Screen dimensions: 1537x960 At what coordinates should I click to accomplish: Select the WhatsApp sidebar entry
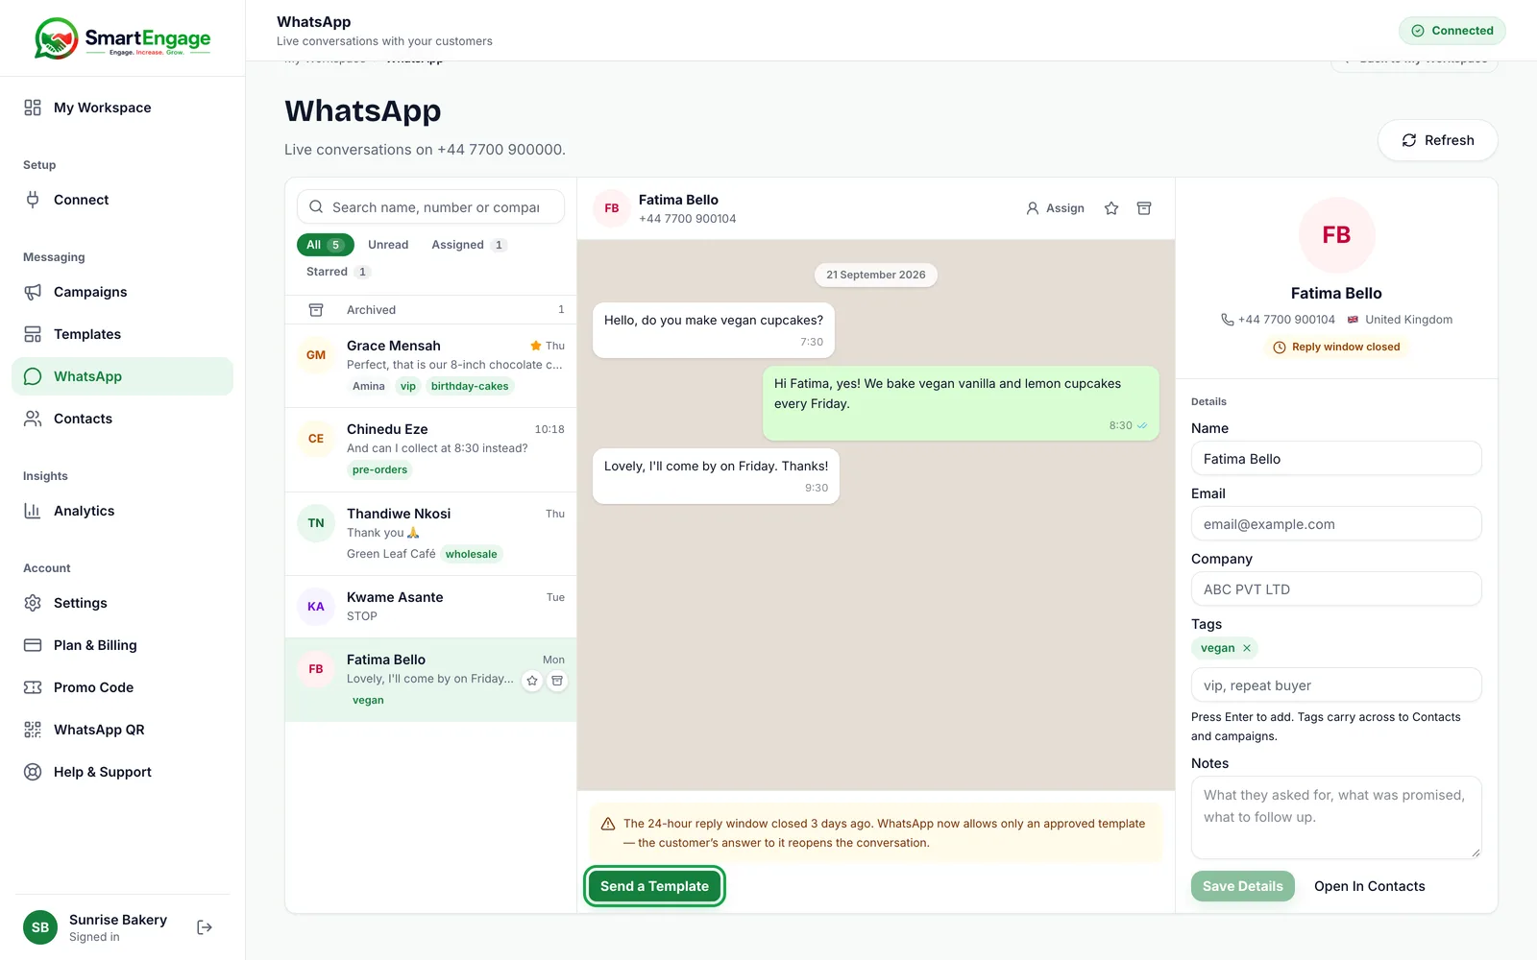click(122, 376)
